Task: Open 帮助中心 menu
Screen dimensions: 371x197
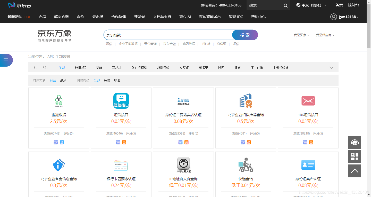Action: tap(258, 17)
